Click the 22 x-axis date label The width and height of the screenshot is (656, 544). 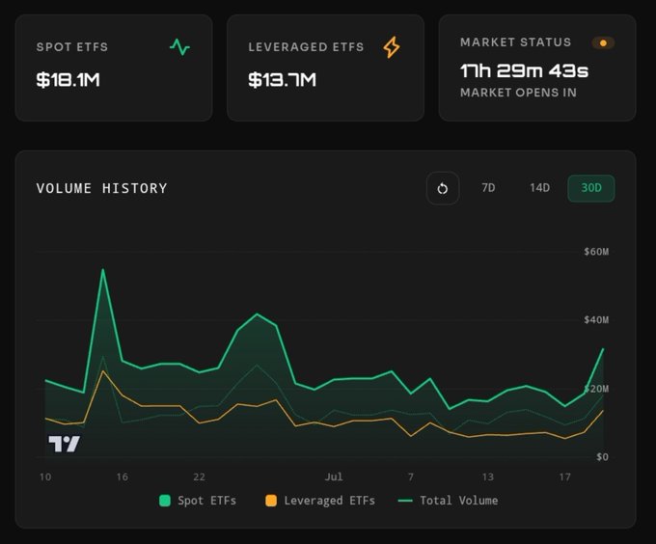tap(199, 476)
